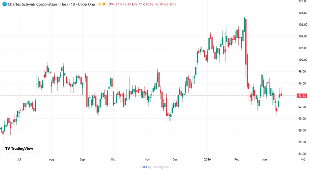Image resolution: width=310 pixels, height=171 pixels.
Task: Click the Jul label on time axis
Action: click(x=19, y=159)
